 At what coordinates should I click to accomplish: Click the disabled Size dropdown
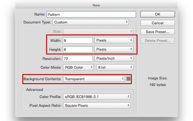pyautogui.click(x=98, y=31)
